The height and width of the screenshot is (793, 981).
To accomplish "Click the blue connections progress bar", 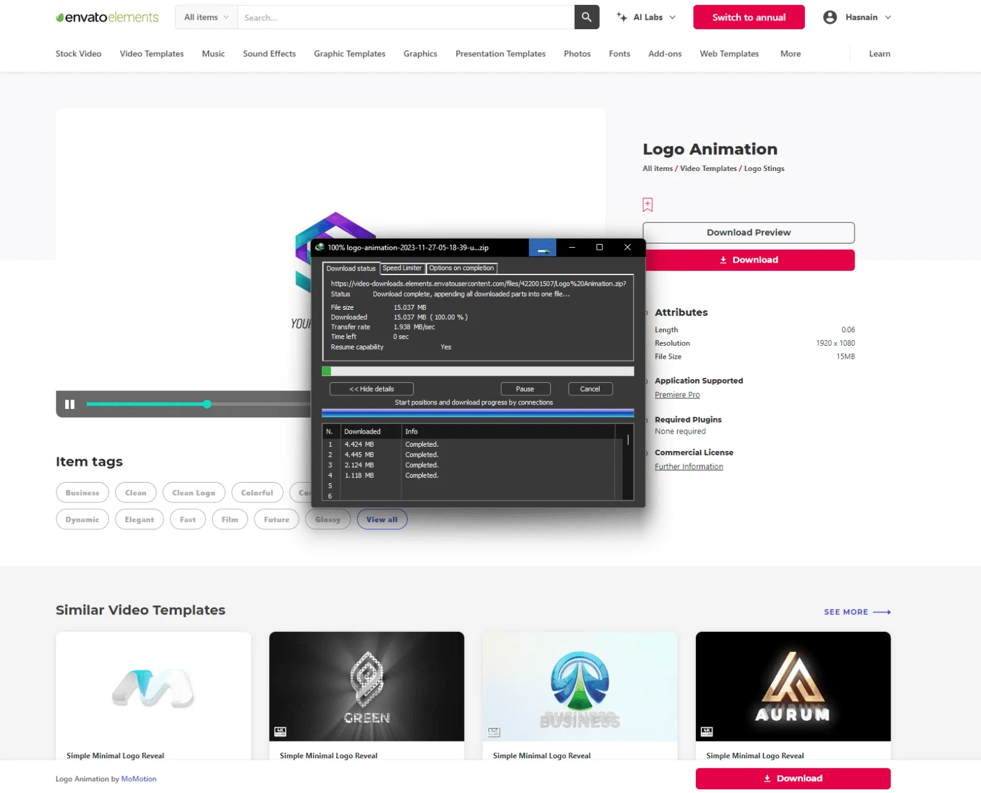I will 478,413.
